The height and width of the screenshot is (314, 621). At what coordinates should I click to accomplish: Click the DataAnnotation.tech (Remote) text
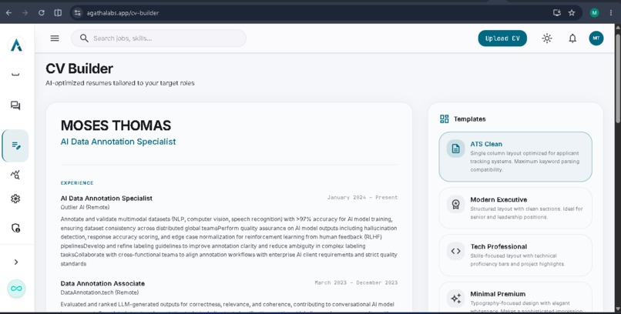99,292
